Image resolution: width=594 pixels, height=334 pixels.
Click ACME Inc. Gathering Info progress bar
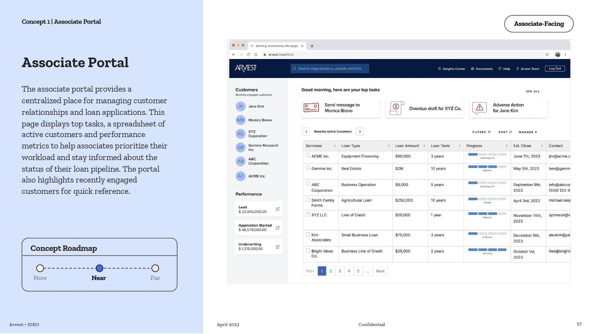click(x=487, y=155)
